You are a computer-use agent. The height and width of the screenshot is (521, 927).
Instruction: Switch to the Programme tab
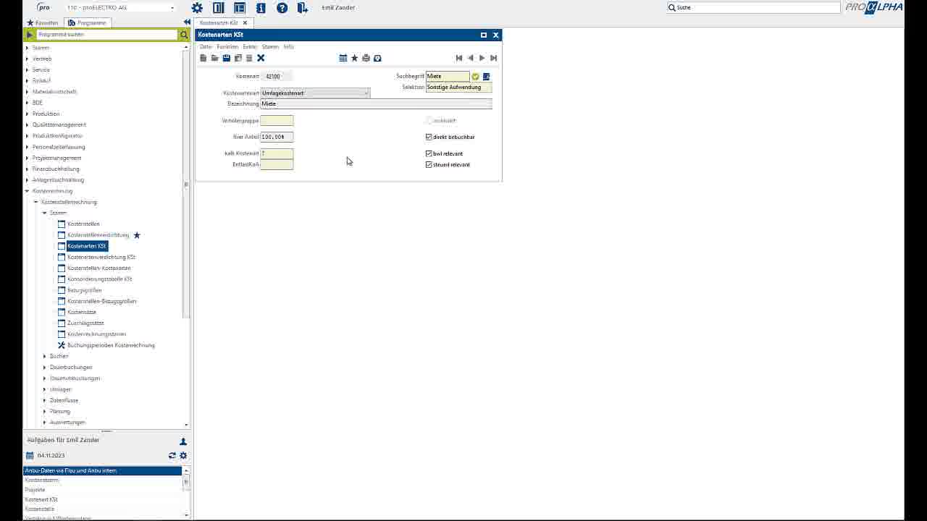pyautogui.click(x=87, y=23)
